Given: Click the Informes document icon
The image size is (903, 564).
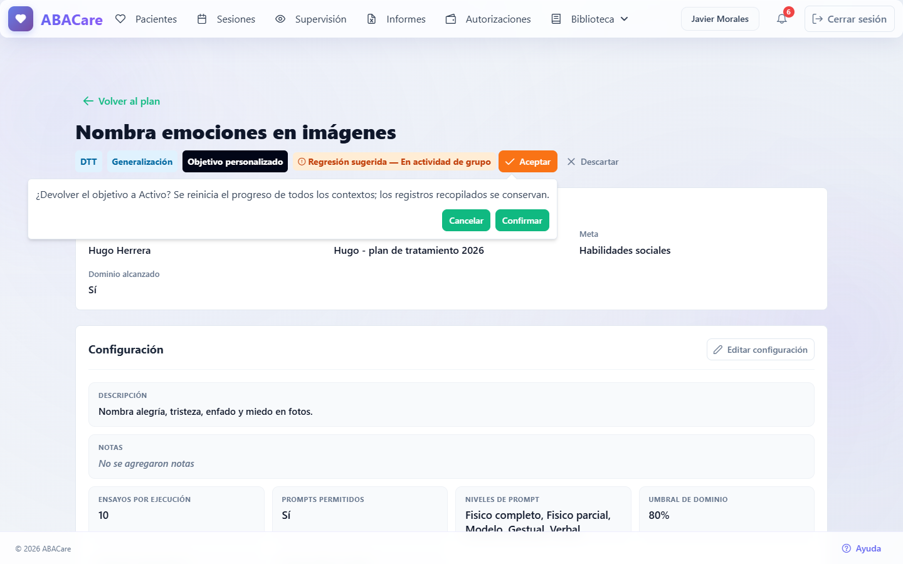Looking at the screenshot, I should click(x=372, y=19).
